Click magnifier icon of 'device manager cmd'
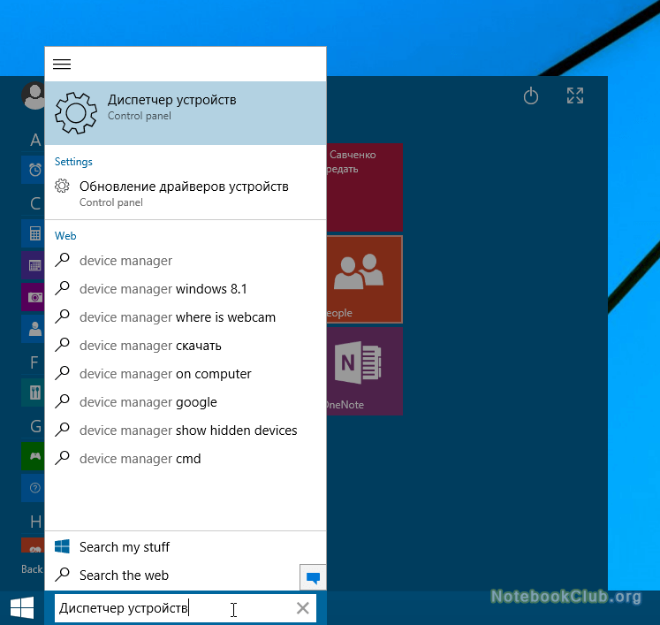Screen dimensions: 660x625 point(63,458)
